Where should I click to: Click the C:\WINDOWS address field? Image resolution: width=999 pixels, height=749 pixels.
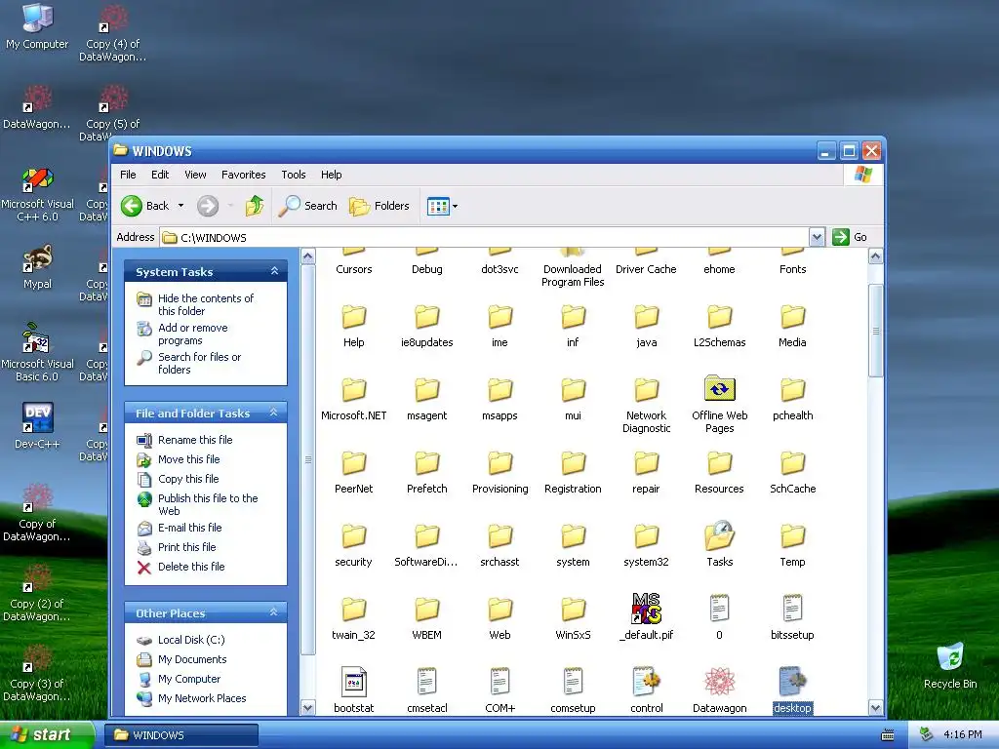tap(484, 238)
